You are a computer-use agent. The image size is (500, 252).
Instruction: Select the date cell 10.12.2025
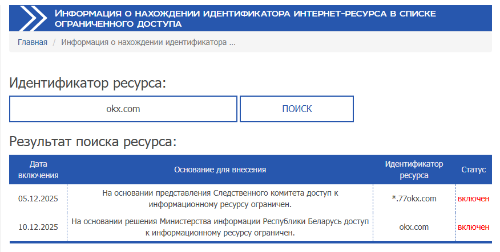point(38,227)
